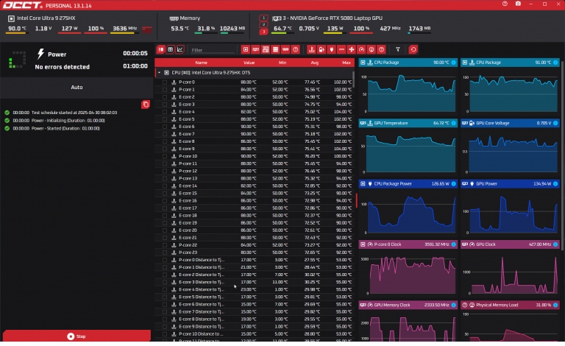This screenshot has height=346, width=565.
Task: Check the E-core 16 row checkbox
Action: coord(165,201)
